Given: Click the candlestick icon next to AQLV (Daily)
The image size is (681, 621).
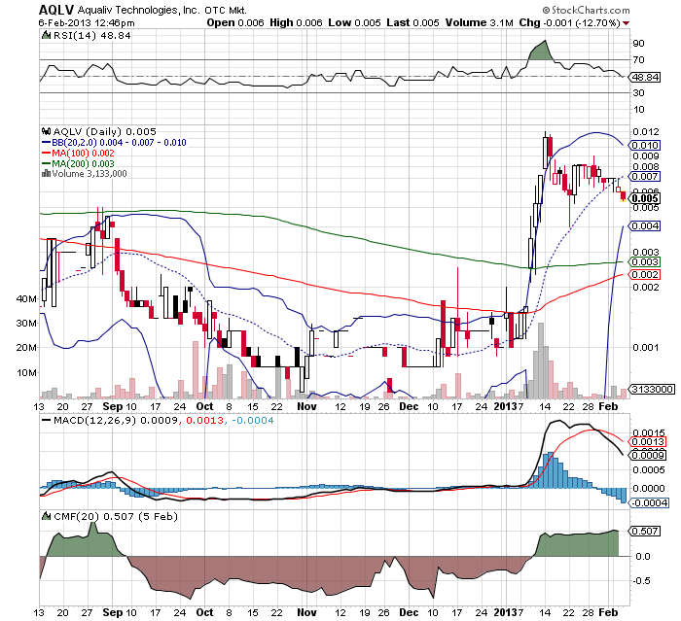Looking at the screenshot, I should [x=46, y=131].
